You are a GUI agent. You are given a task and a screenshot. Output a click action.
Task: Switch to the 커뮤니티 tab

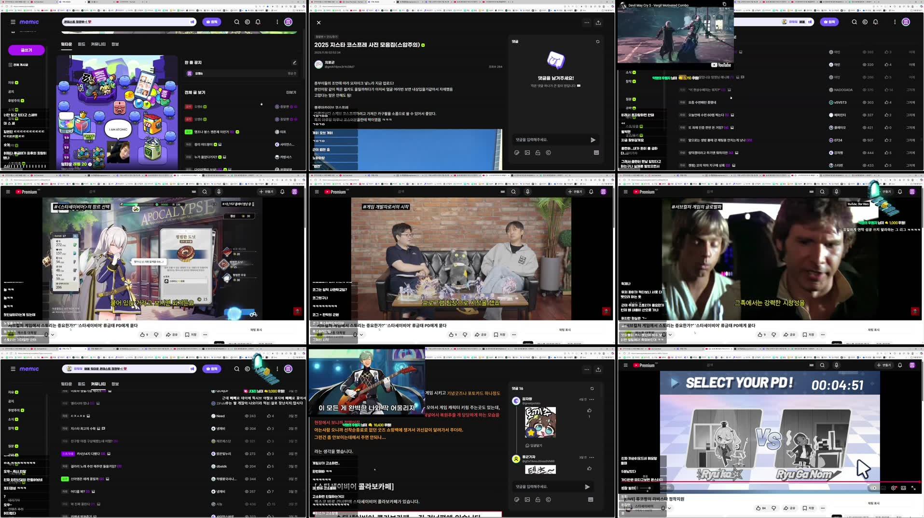[98, 44]
